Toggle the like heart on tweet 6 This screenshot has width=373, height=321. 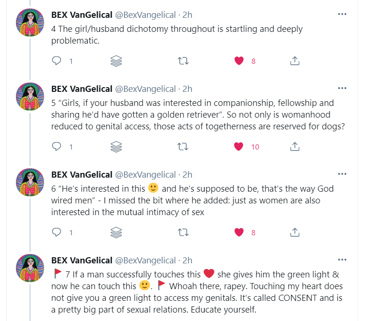click(x=239, y=232)
